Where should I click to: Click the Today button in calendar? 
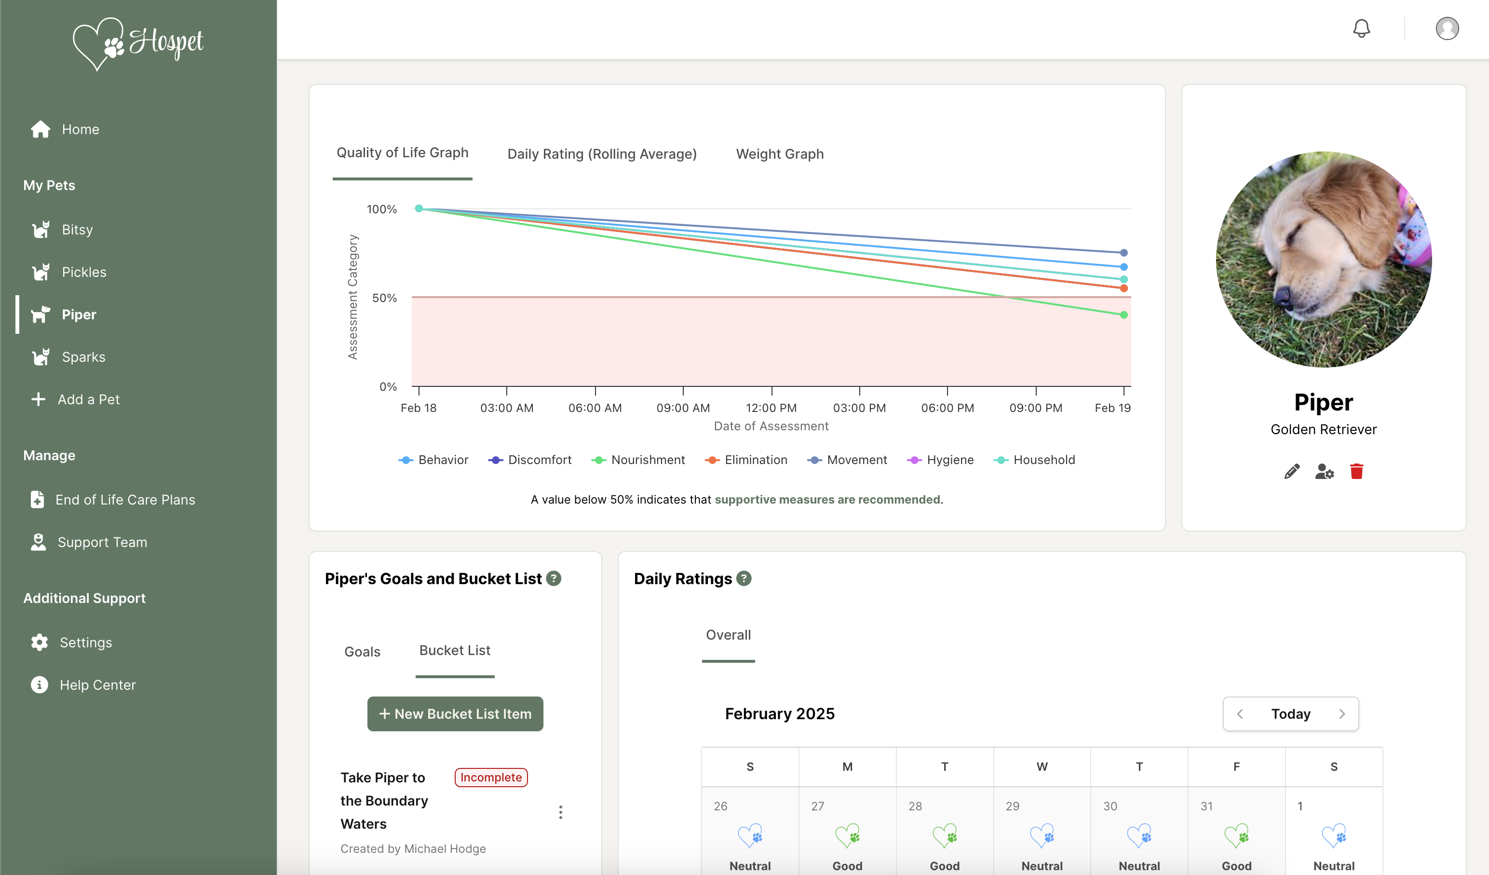(1291, 714)
